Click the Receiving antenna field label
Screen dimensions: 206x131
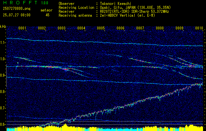point(75,15)
